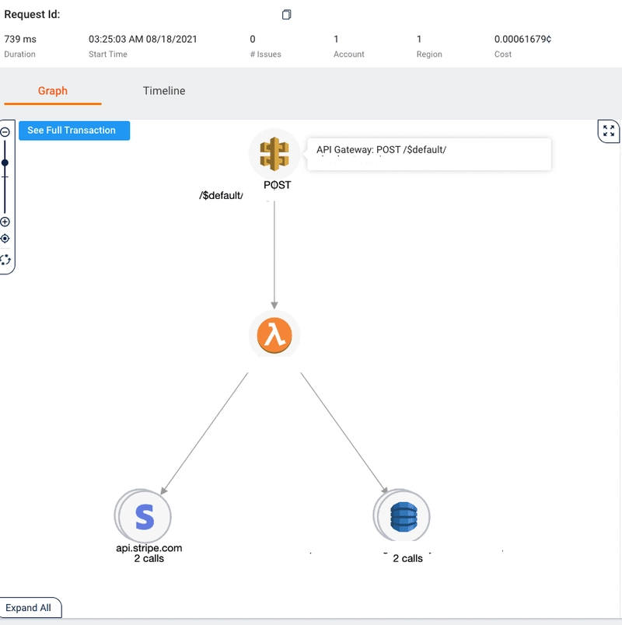
Task: Select the API Gateway node icon
Action: pyautogui.click(x=274, y=154)
